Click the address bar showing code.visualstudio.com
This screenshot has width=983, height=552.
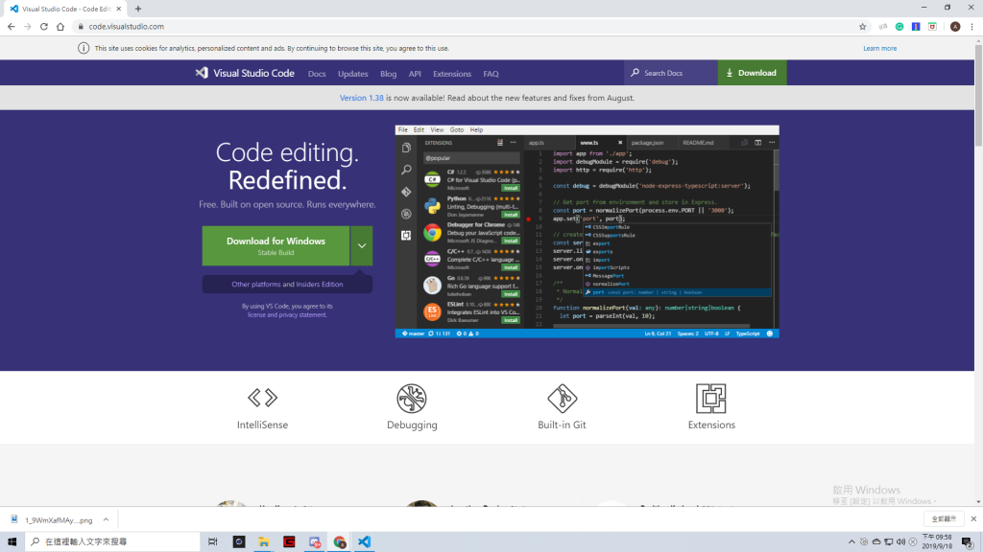[x=464, y=26]
